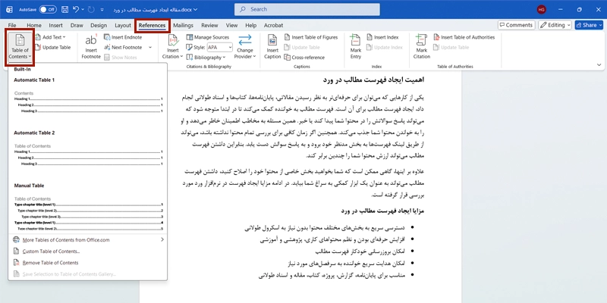Switch to the Layout tab
The width and height of the screenshot is (607, 303).
pyautogui.click(x=123, y=25)
